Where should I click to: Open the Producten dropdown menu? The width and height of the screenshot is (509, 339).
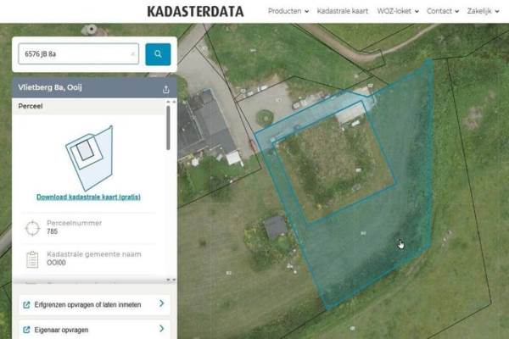point(288,12)
